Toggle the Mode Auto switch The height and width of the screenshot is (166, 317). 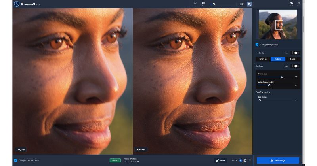tap(296, 53)
